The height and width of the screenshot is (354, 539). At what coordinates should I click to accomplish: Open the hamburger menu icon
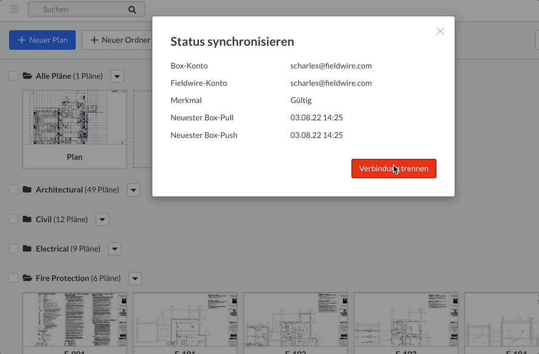pyautogui.click(x=14, y=9)
